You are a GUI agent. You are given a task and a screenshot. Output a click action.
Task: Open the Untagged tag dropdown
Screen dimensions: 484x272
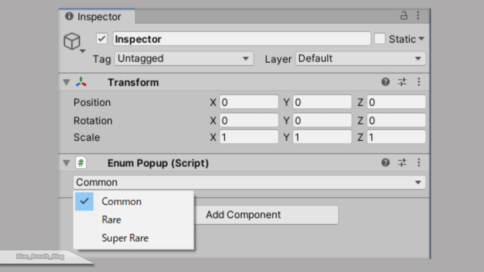(x=184, y=59)
